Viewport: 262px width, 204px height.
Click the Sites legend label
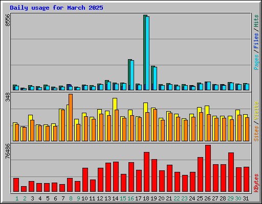(256, 134)
